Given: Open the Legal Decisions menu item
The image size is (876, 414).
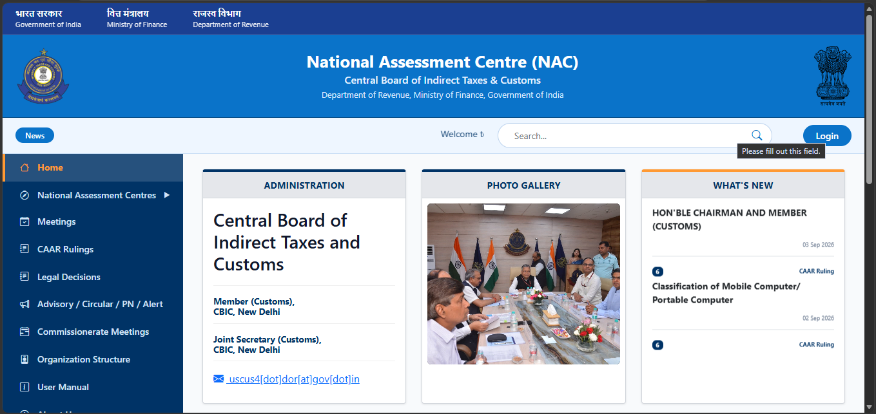Looking at the screenshot, I should coord(93,277).
